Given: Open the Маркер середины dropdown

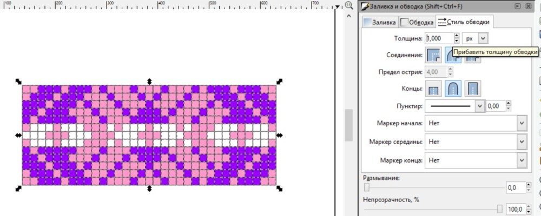Looking at the screenshot, I should [x=476, y=141].
